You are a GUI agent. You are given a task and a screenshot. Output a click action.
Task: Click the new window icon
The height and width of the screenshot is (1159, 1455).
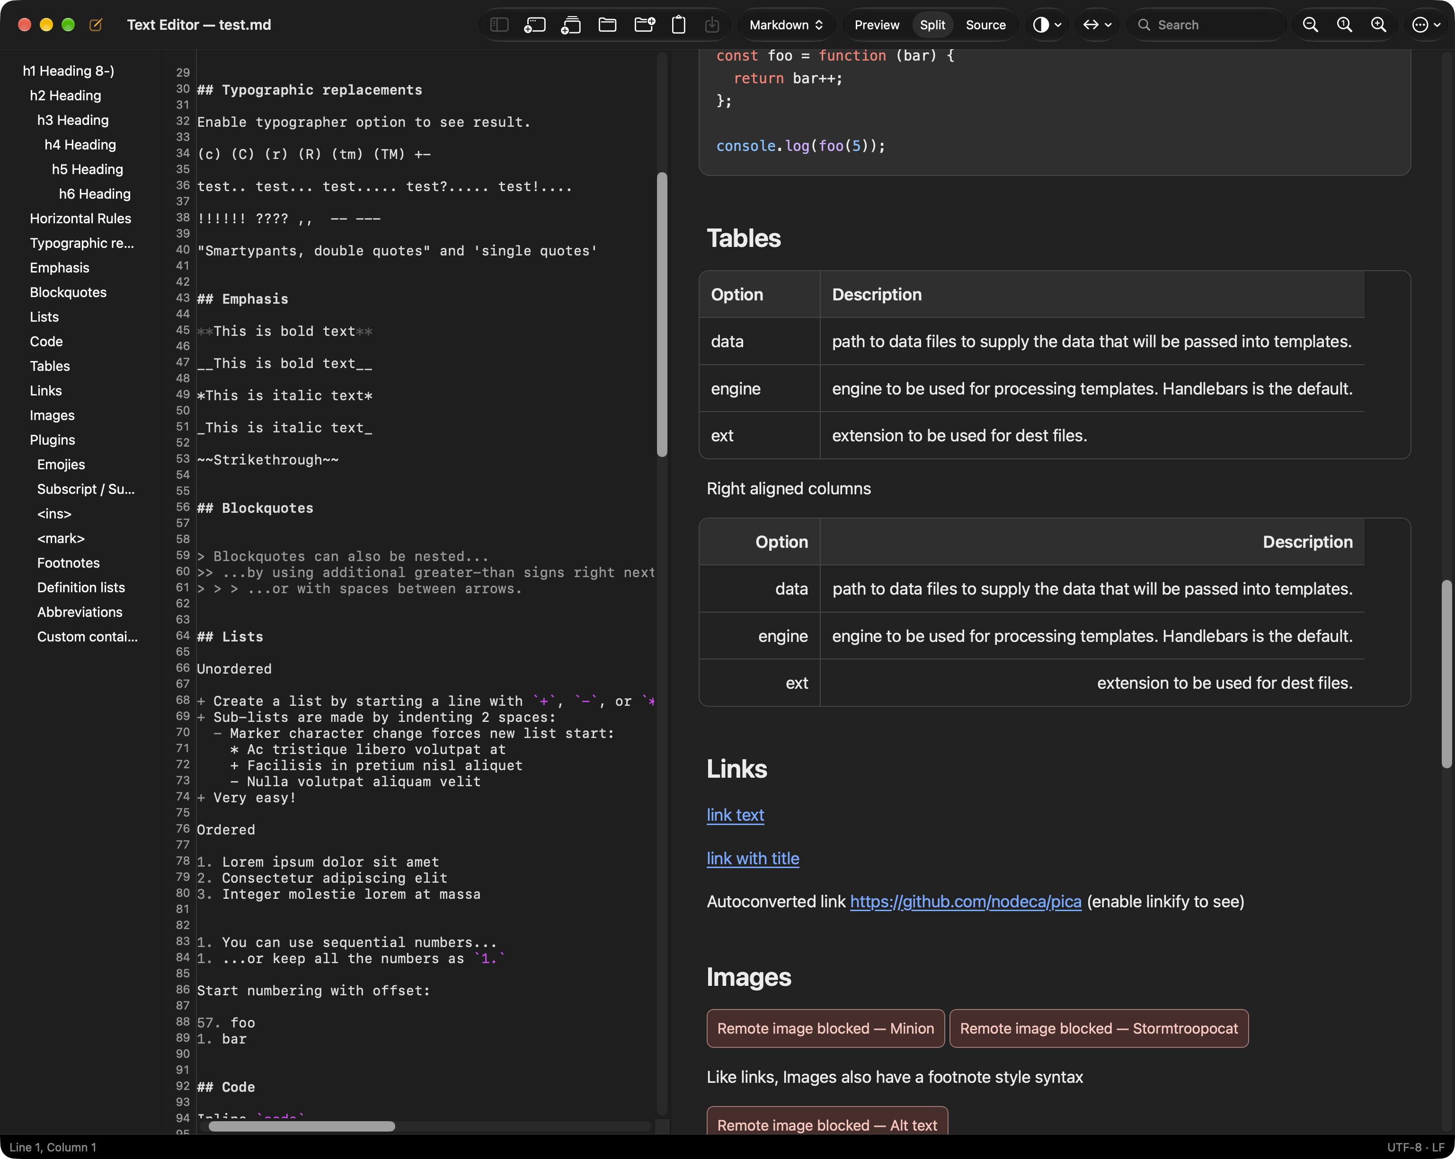pos(534,25)
